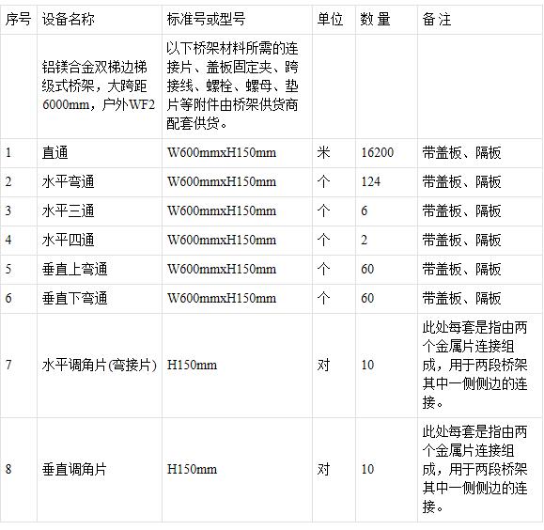This screenshot has width=544, height=530.
Task: Select row 8 H150mm model cell
Action: [237, 470]
